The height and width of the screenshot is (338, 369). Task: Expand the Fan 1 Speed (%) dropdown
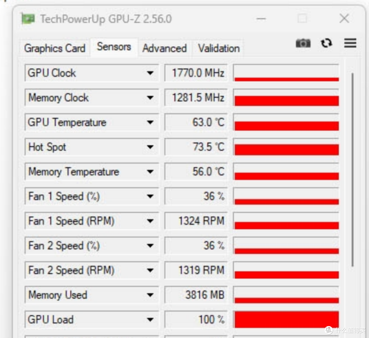(150, 196)
